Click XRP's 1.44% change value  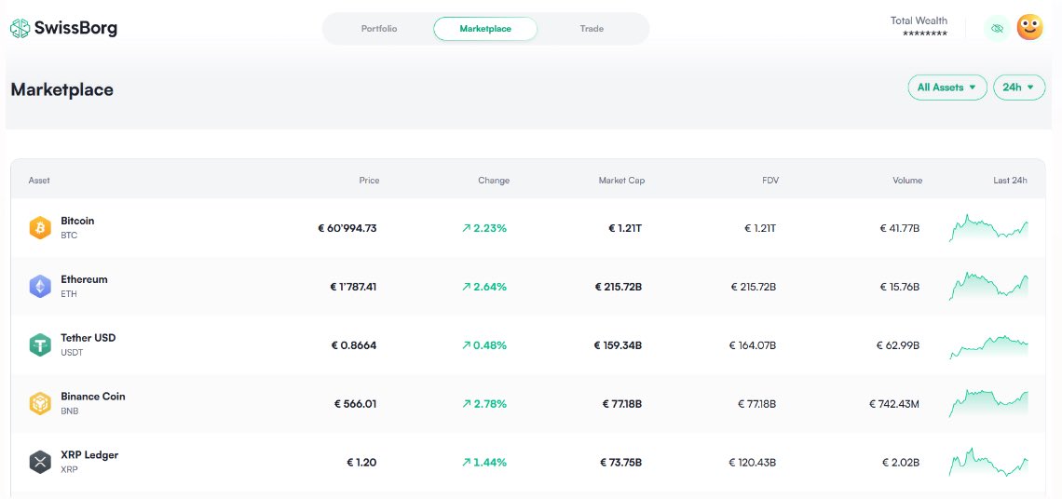tap(484, 463)
